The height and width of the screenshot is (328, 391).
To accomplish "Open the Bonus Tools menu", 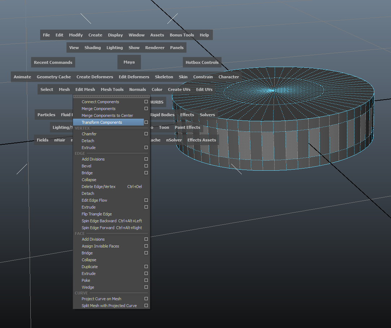I will tap(182, 35).
